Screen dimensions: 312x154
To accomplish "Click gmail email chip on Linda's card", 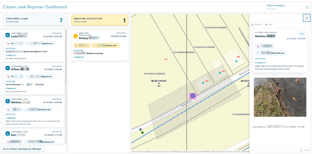I will 40,43.
